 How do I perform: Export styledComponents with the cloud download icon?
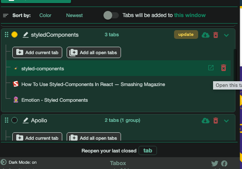(x=206, y=35)
